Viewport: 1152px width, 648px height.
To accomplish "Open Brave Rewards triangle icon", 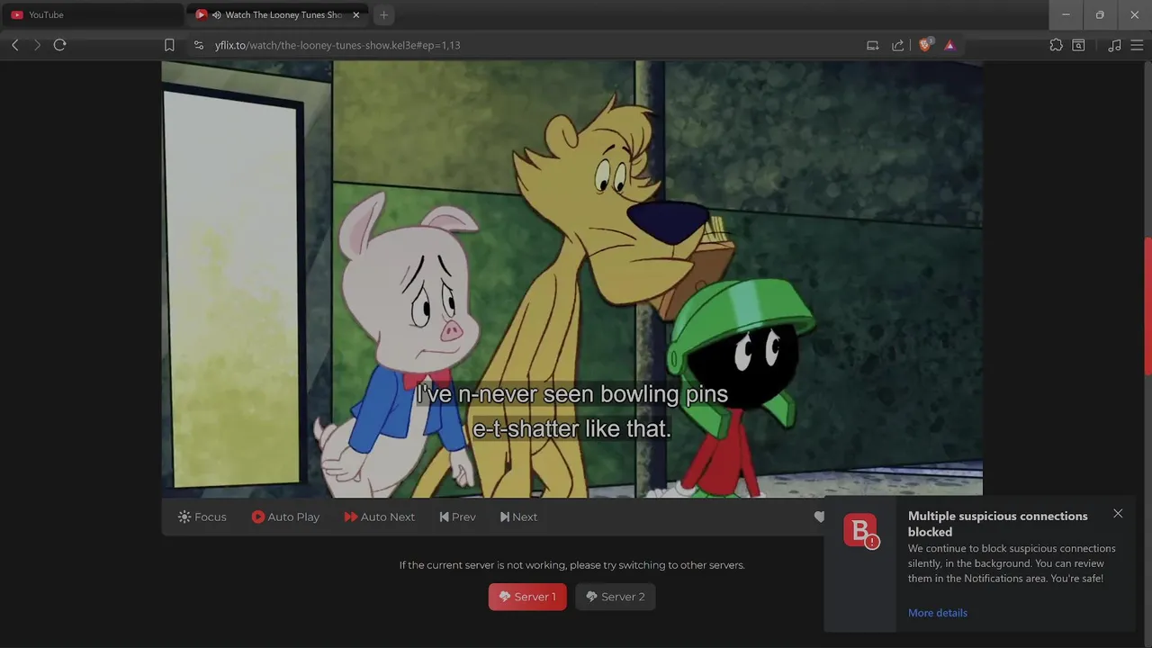I will (x=949, y=45).
